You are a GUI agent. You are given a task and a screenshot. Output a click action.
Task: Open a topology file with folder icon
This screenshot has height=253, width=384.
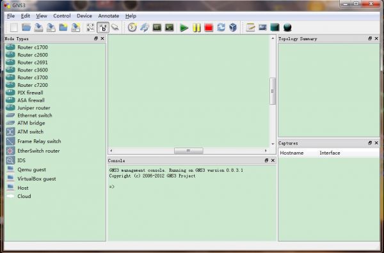click(26, 27)
